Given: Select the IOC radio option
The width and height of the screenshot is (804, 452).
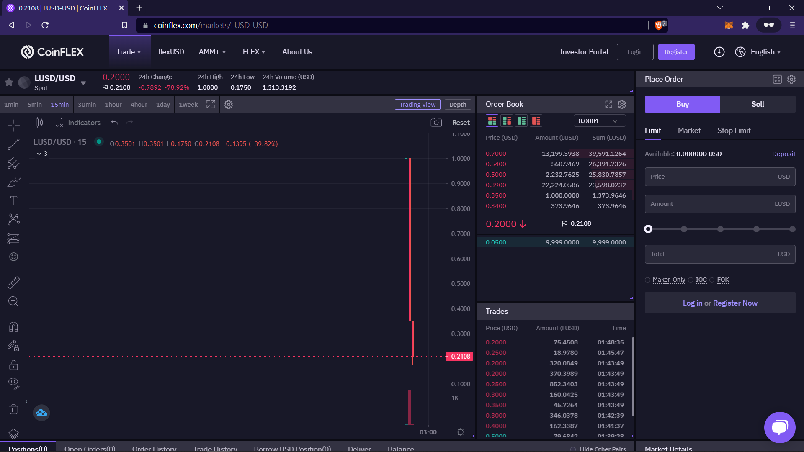Looking at the screenshot, I should [691, 280].
